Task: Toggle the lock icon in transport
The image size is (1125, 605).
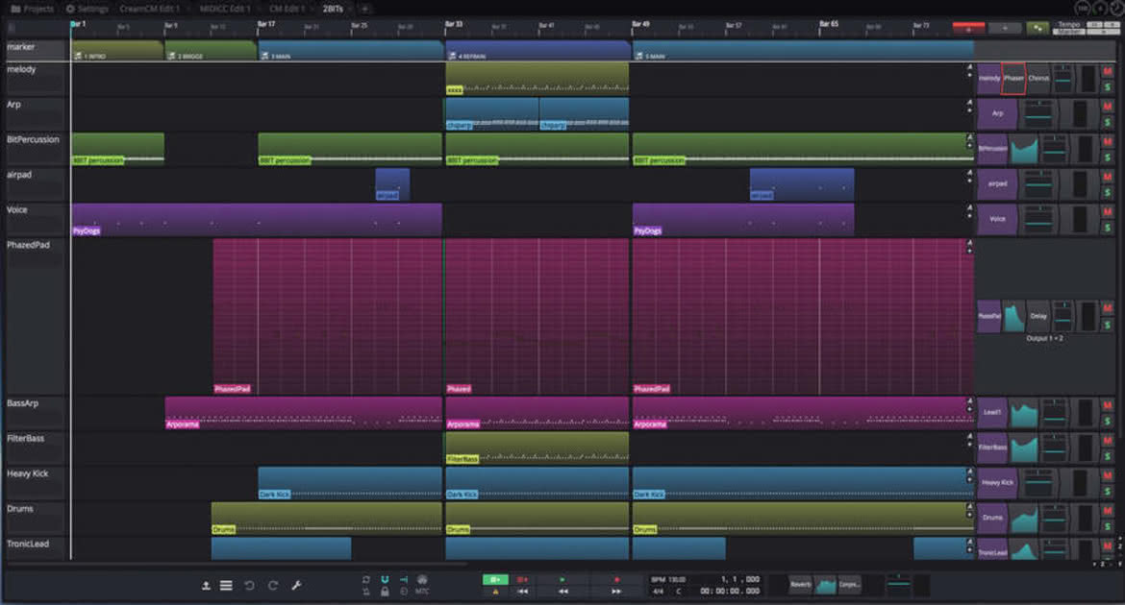Action: pos(385,592)
